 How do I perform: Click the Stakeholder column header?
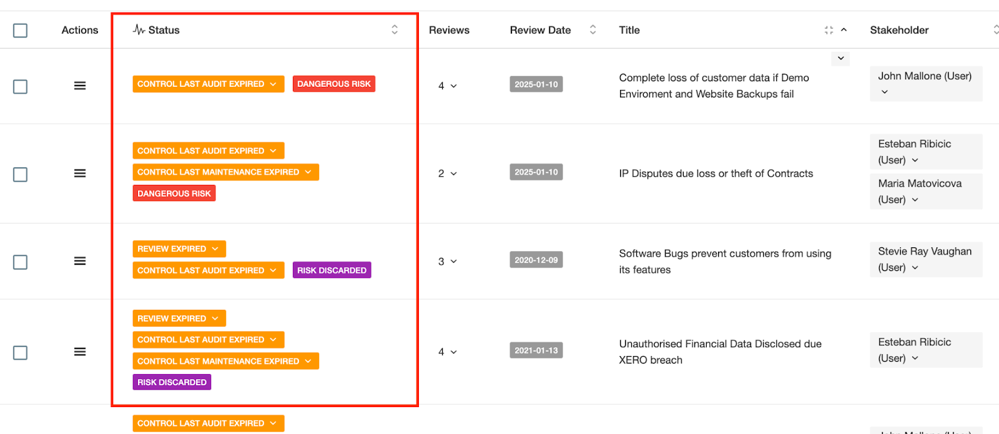coord(899,30)
